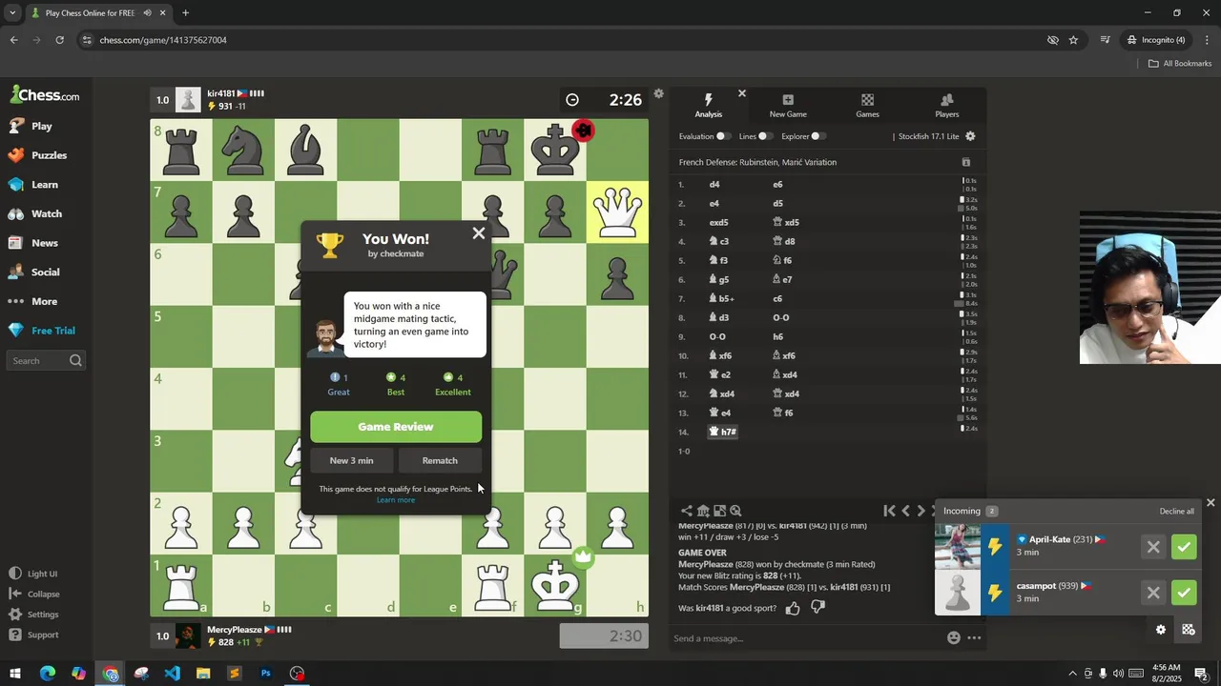Select black's move O-O in move 8
Image resolution: width=1221 pixels, height=686 pixels.
pos(781,317)
